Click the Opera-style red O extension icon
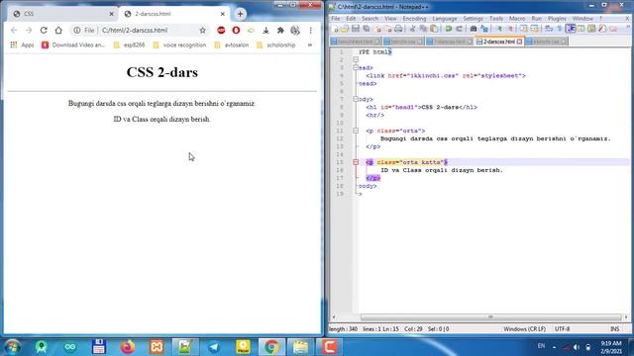This screenshot has height=356, width=634. pyautogui.click(x=236, y=31)
